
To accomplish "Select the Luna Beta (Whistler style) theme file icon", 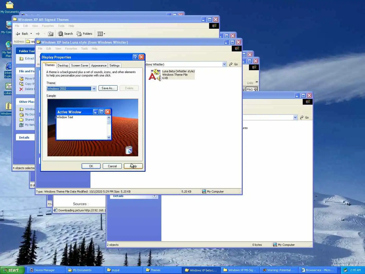I will (x=155, y=75).
